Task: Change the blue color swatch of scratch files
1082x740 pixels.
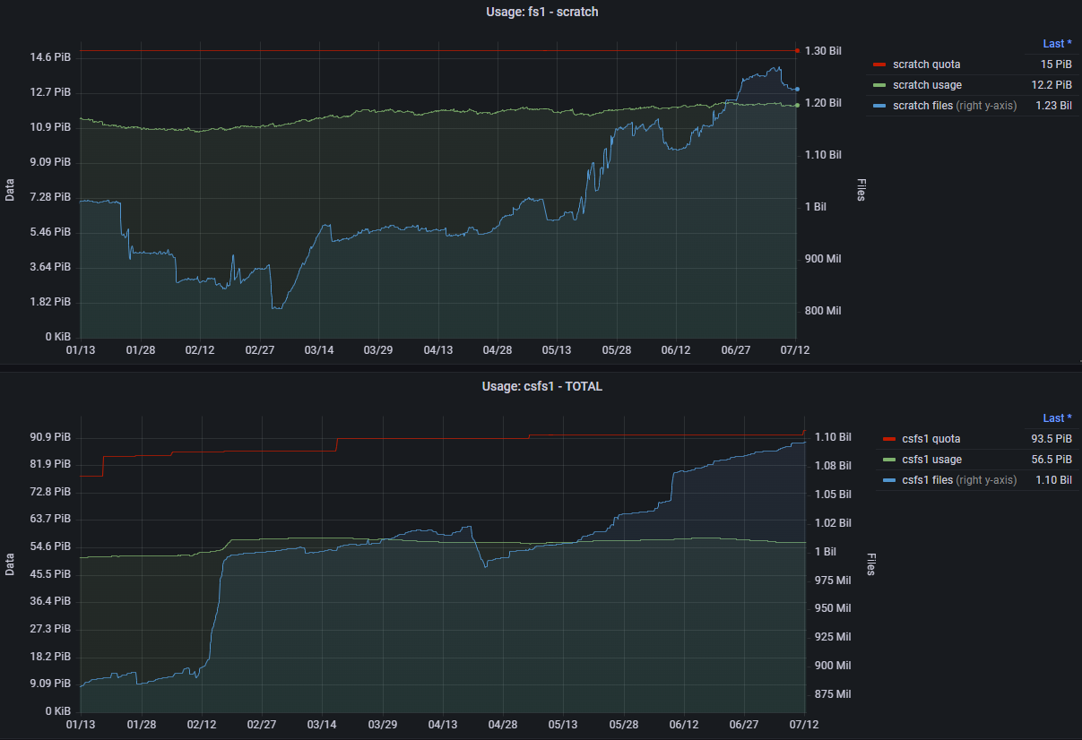Action: click(x=879, y=106)
